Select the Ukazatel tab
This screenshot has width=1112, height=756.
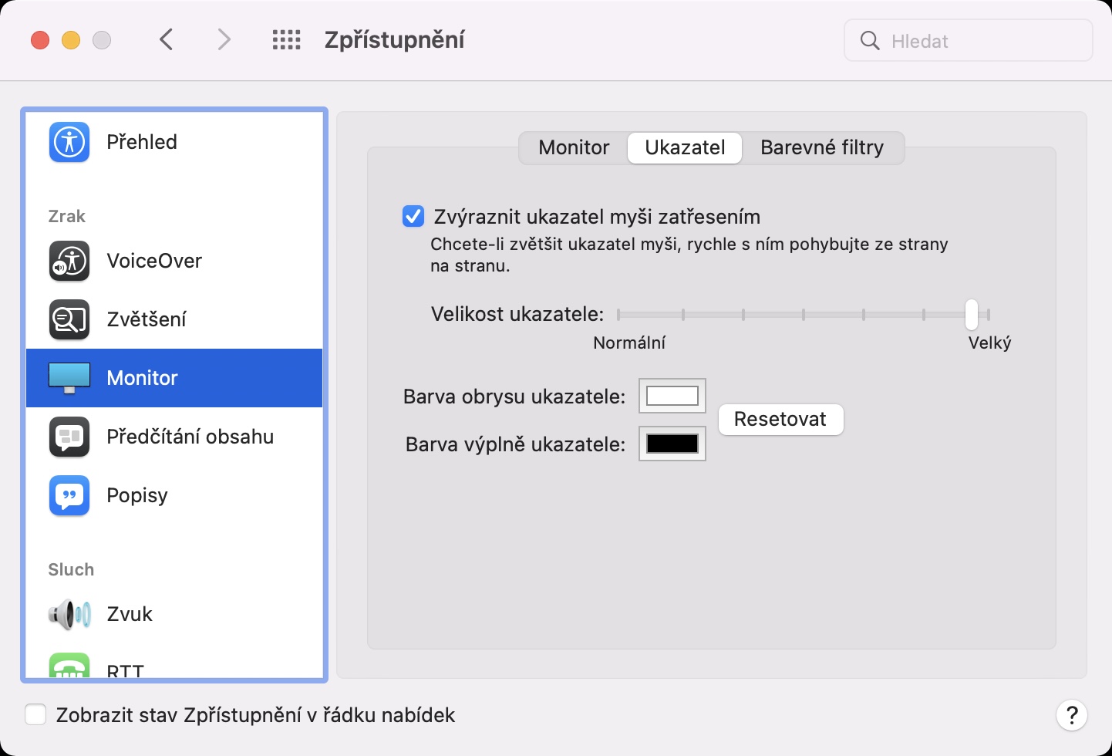(685, 147)
